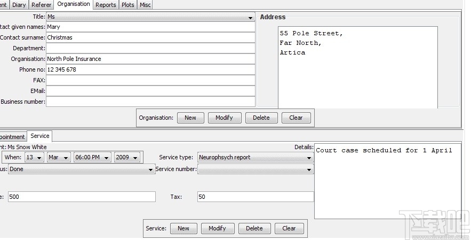Click the Service Modify button
Viewport: 471px width, 240px height.
tap(218, 228)
